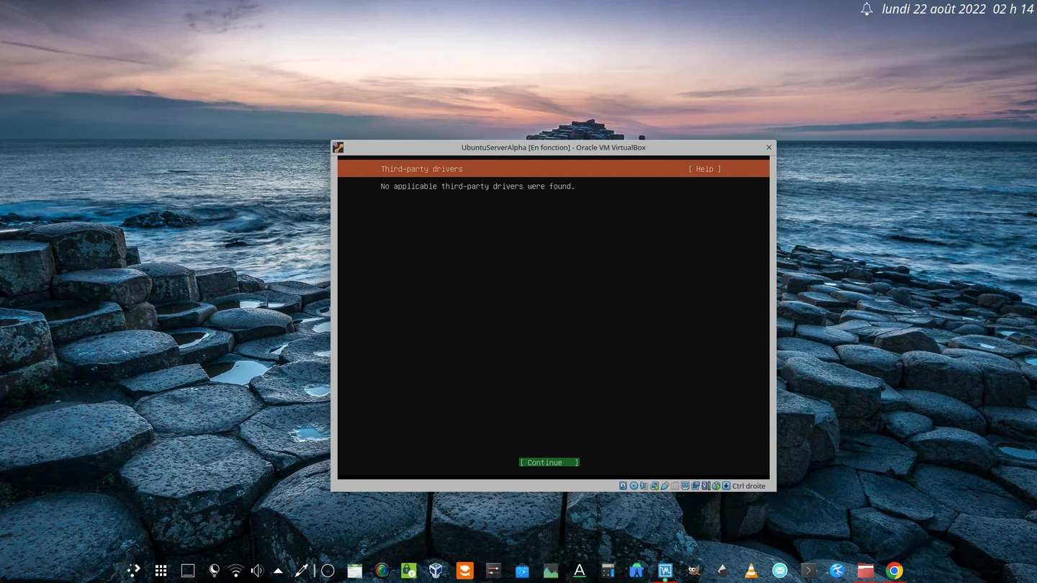This screenshot has height=583, width=1037.
Task: Open the blue waveform monitor app in the dock
Action: (665, 571)
